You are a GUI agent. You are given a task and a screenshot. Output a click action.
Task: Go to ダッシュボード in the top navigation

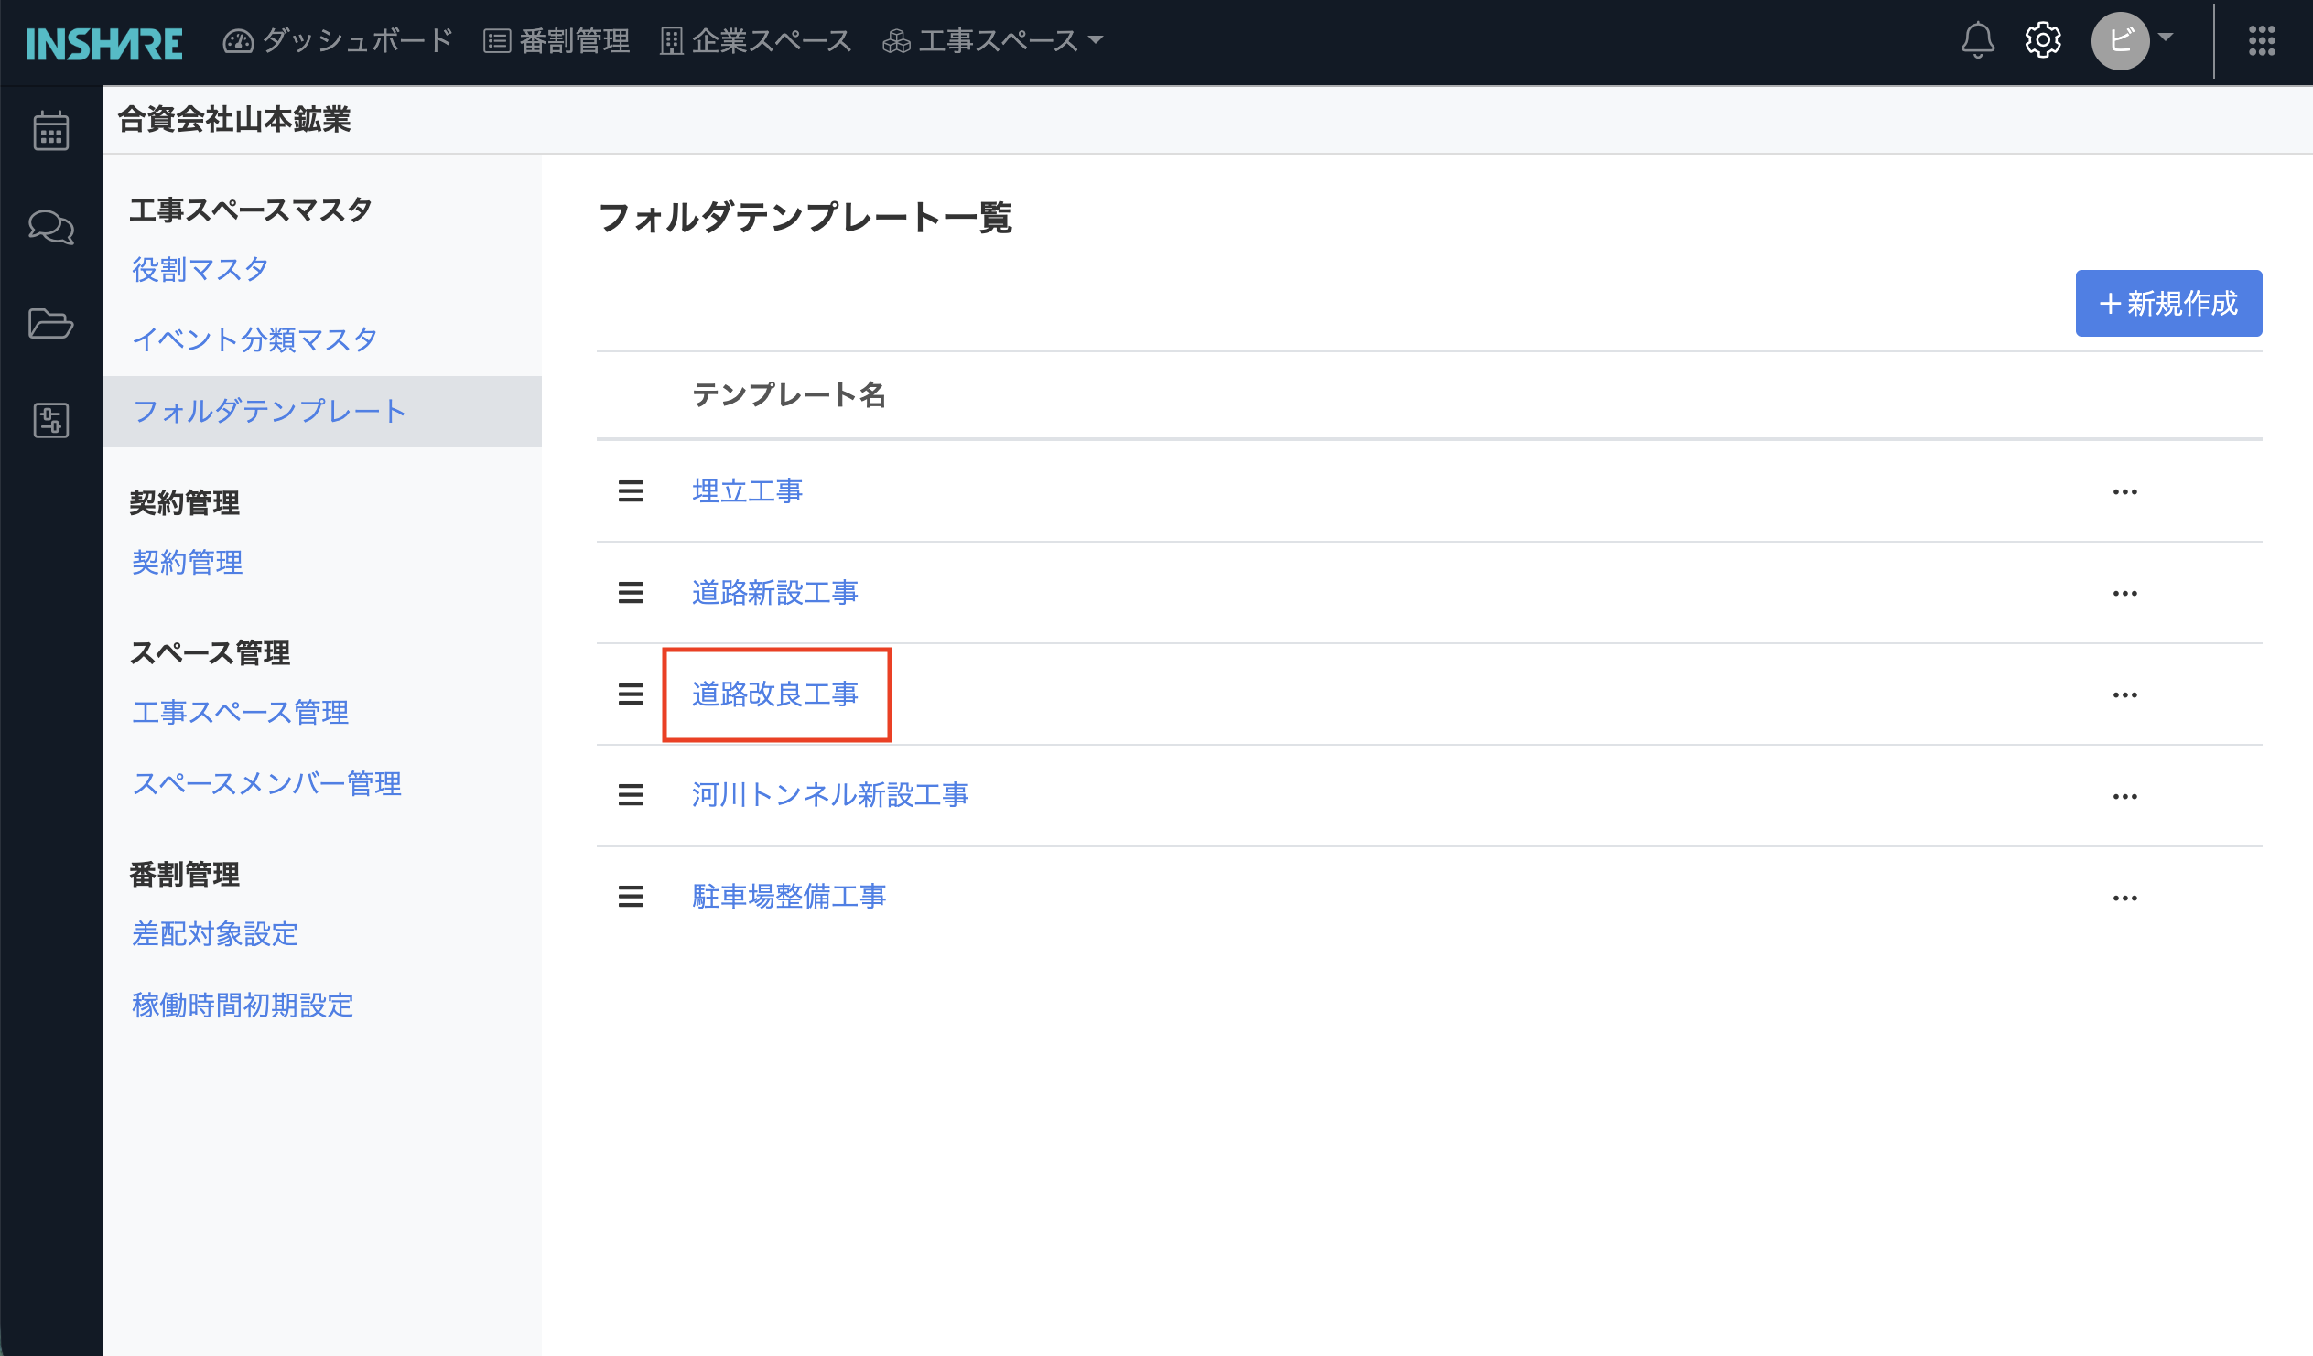338,40
